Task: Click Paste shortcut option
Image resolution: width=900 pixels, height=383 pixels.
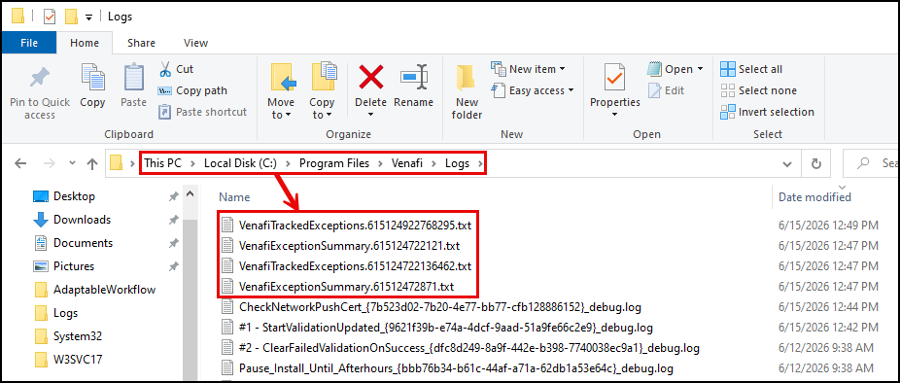Action: tap(202, 112)
